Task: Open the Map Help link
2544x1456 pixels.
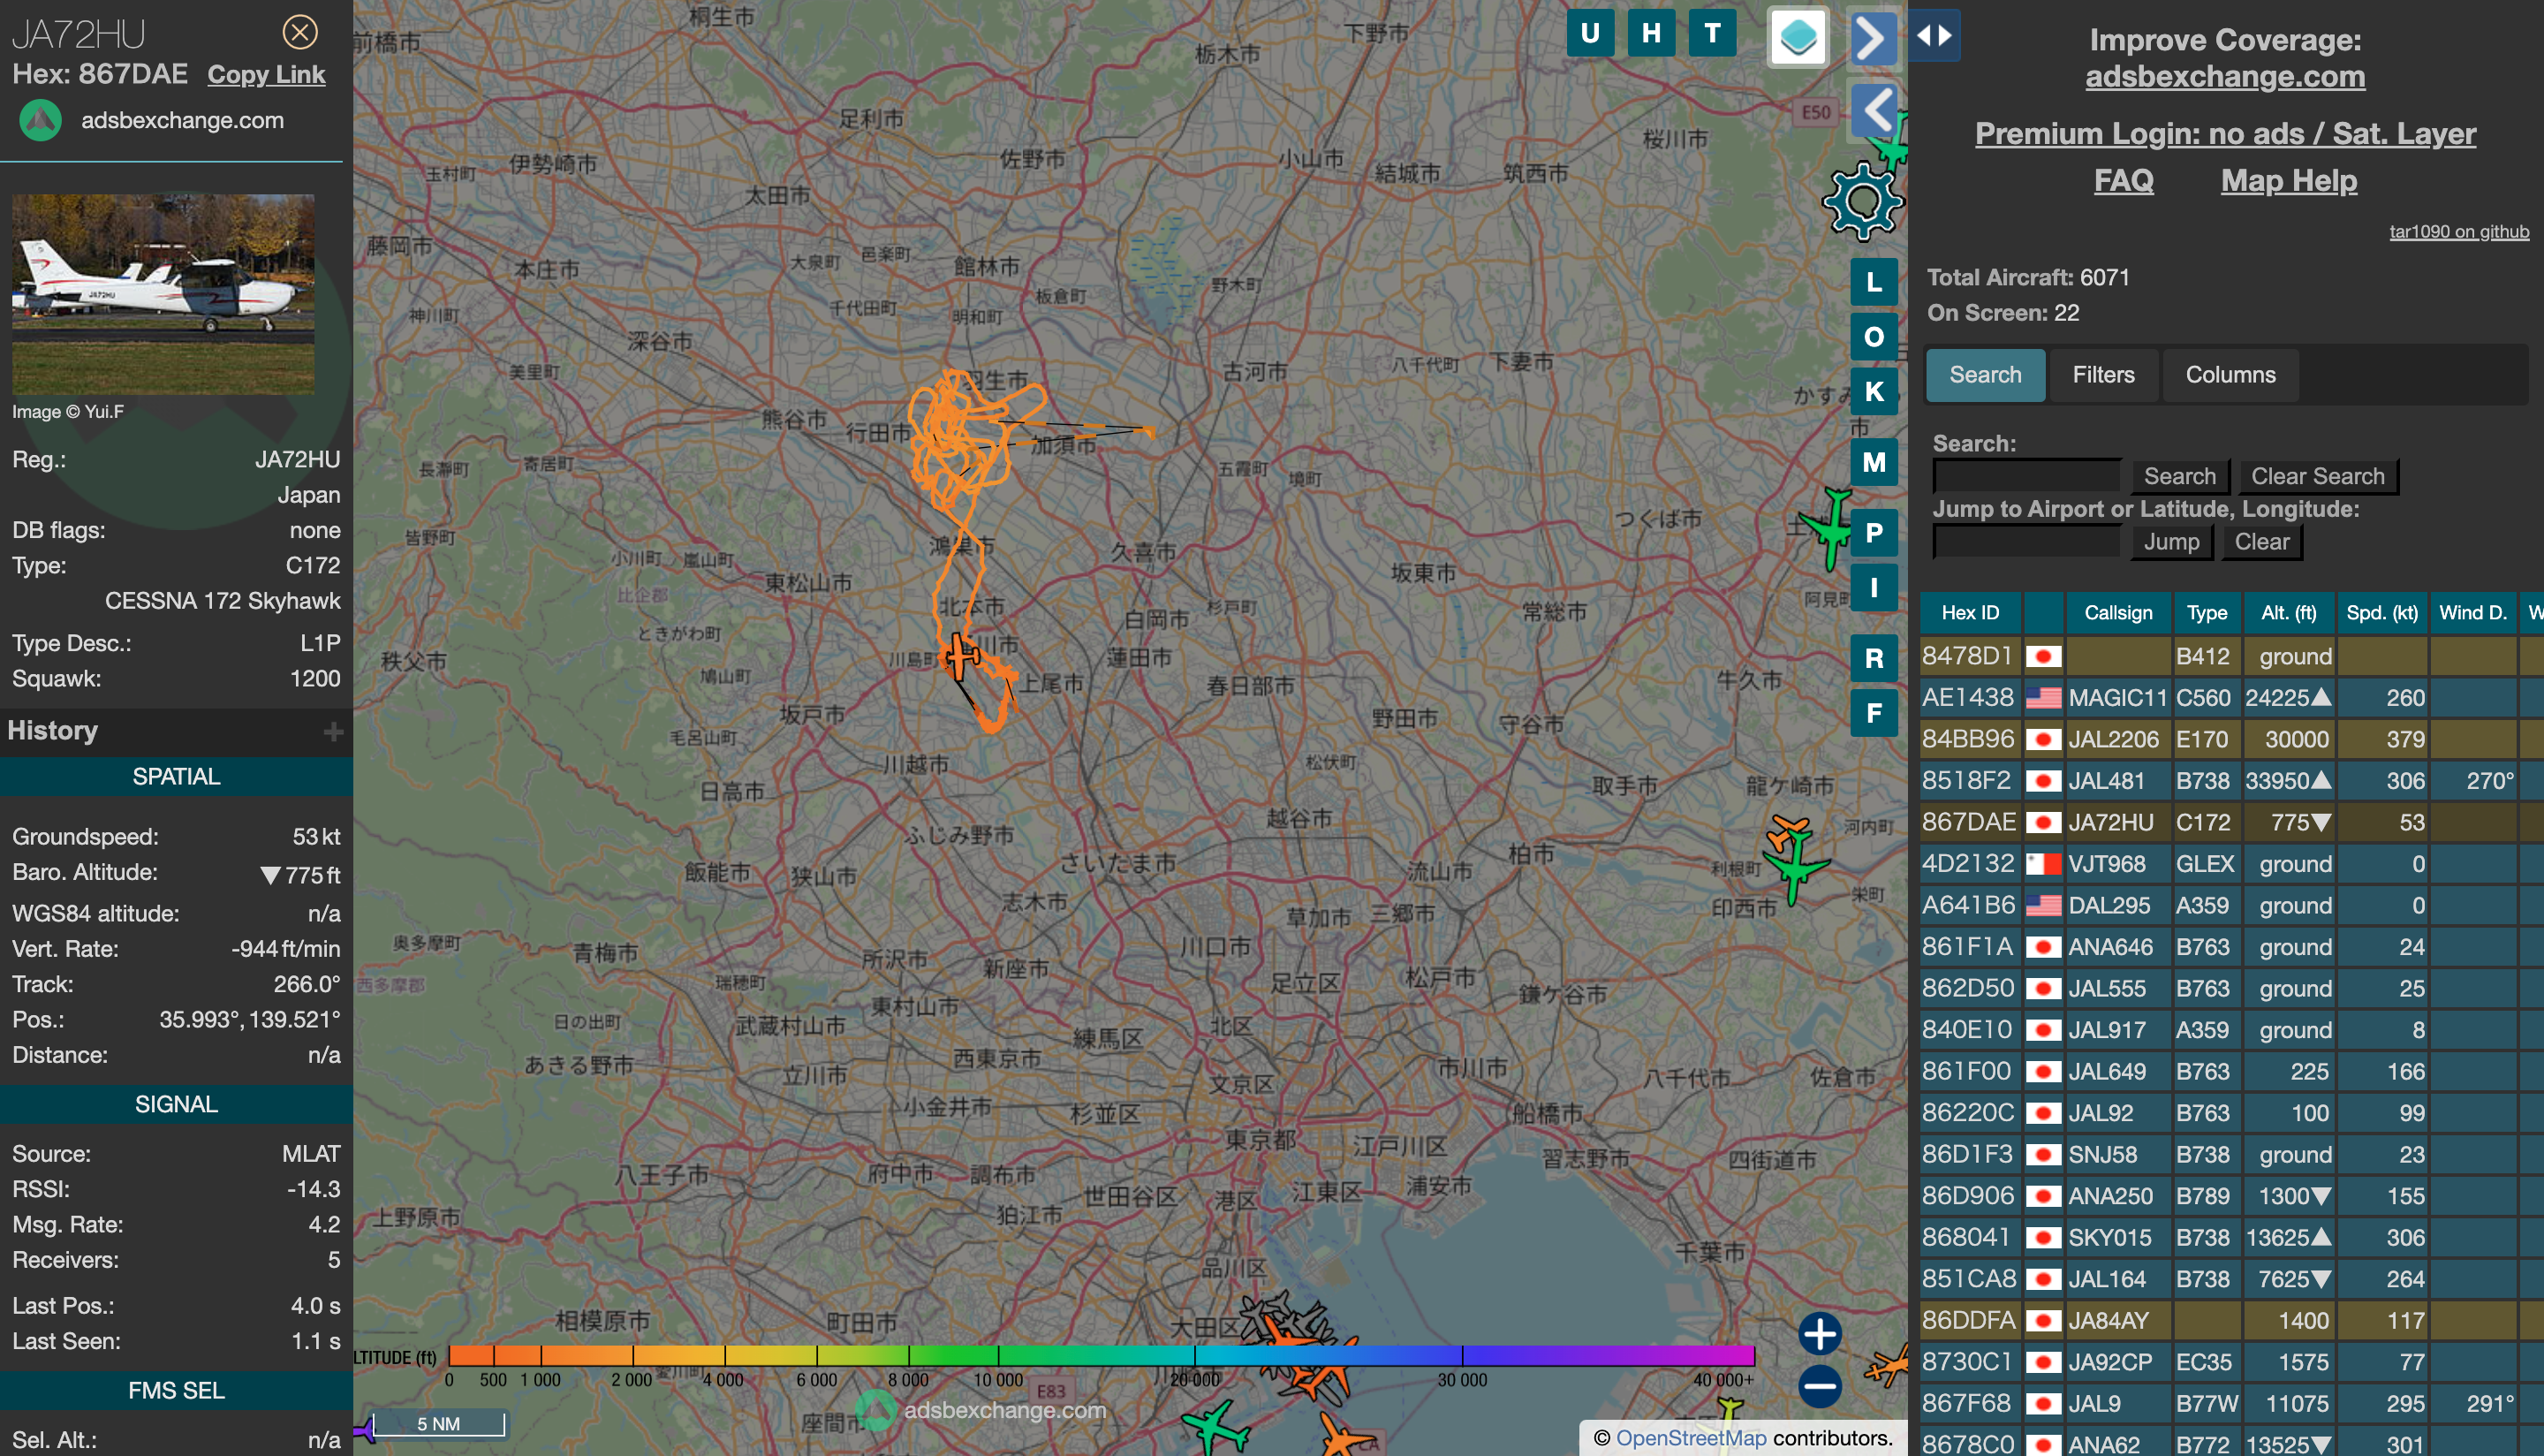Action: 2288,180
